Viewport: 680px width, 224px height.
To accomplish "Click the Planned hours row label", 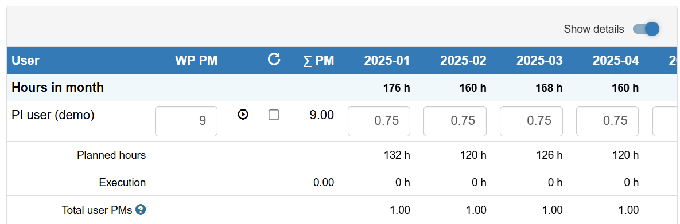I will pyautogui.click(x=111, y=155).
